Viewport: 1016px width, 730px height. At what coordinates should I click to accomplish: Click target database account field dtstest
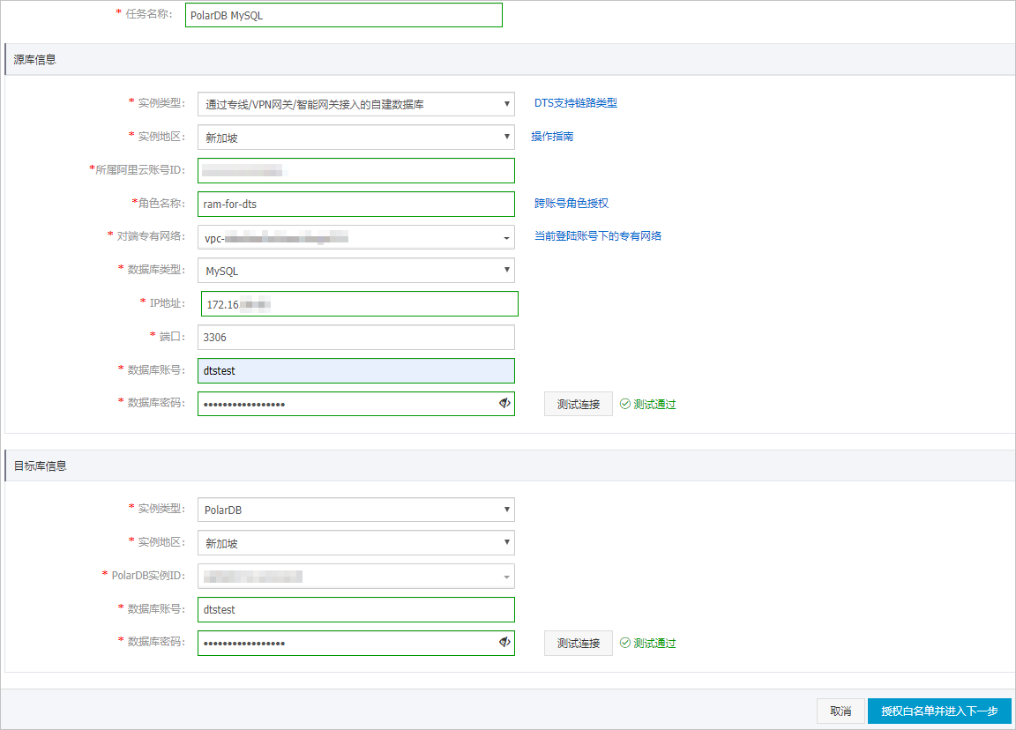(x=355, y=609)
